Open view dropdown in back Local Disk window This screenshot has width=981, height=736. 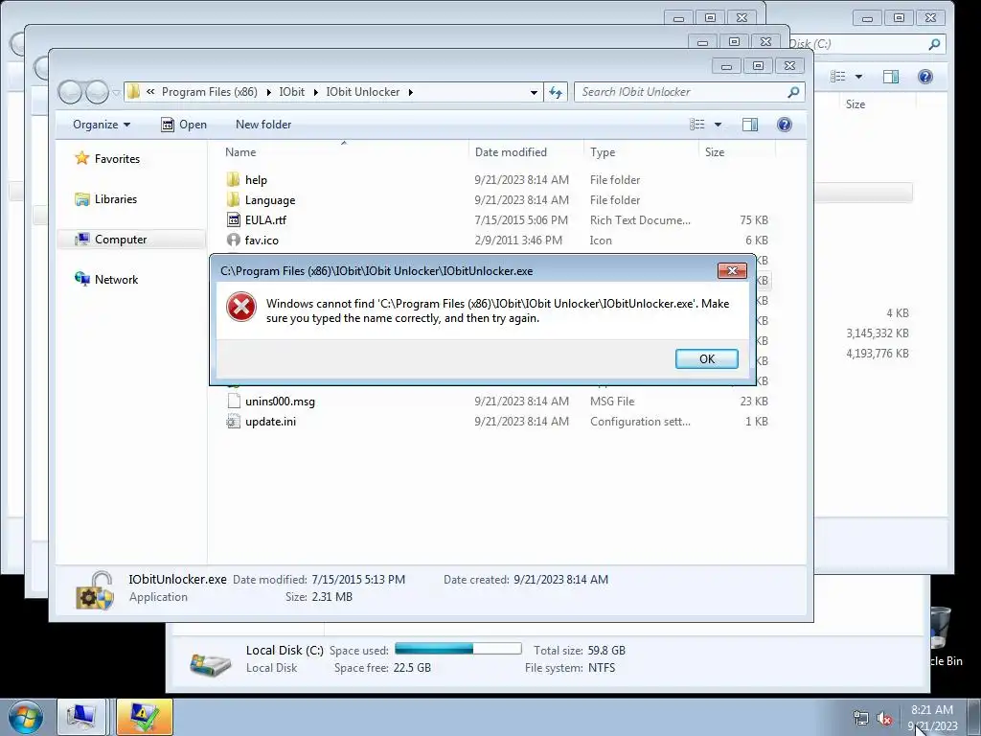pyautogui.click(x=858, y=77)
